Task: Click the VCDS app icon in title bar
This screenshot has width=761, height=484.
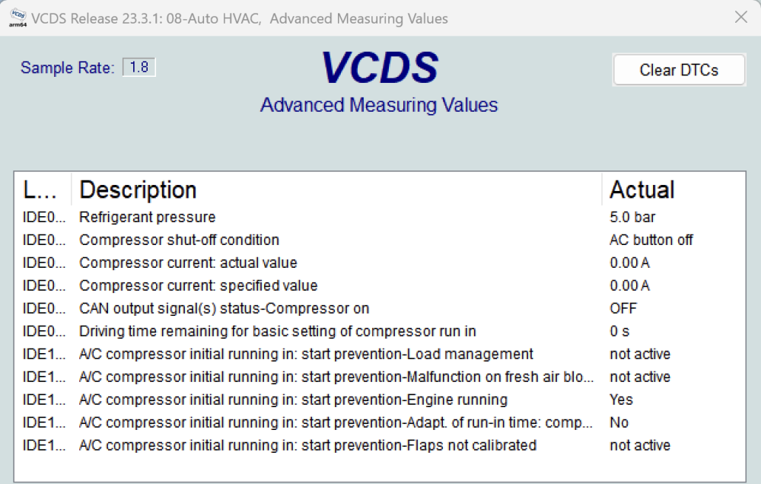Action: [x=18, y=18]
